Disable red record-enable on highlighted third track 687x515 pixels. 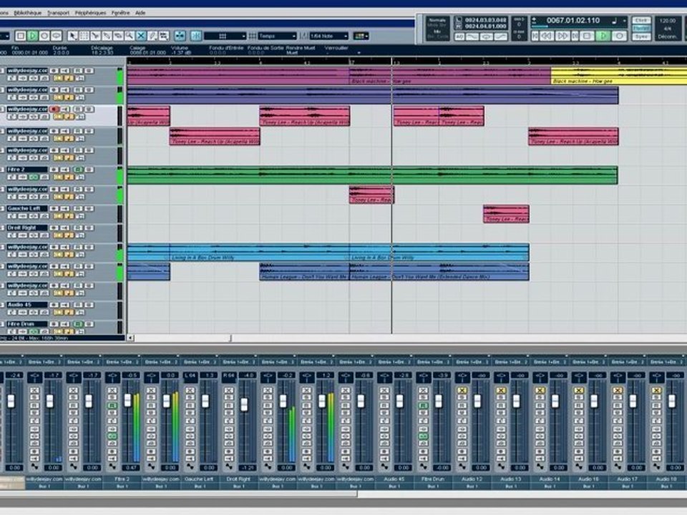pos(54,109)
